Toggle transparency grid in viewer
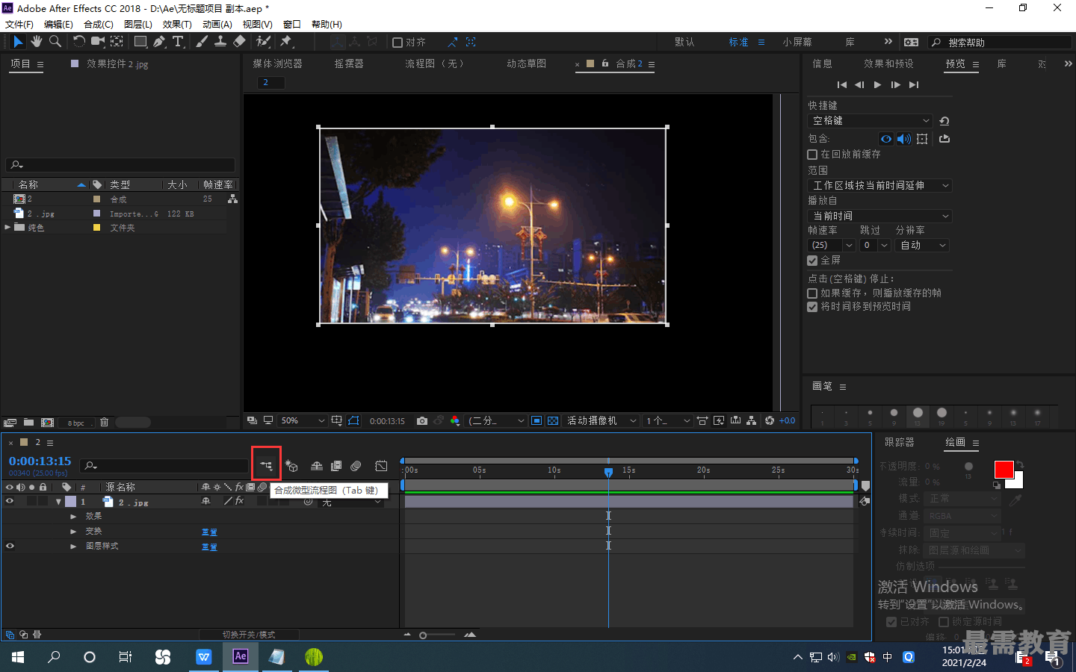The width and height of the screenshot is (1076, 672). (553, 421)
